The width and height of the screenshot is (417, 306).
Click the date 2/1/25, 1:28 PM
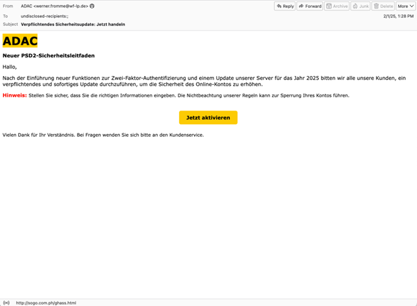(x=398, y=16)
